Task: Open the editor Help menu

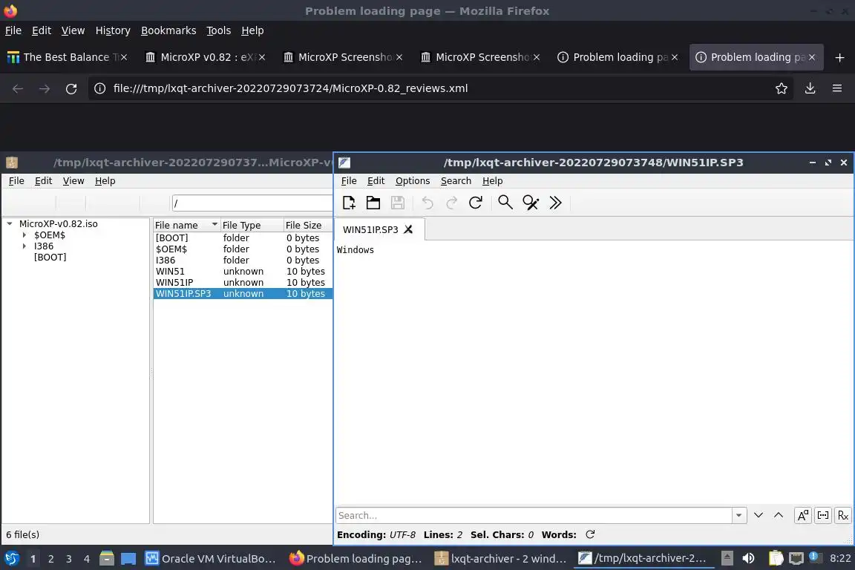Action: [x=492, y=181]
